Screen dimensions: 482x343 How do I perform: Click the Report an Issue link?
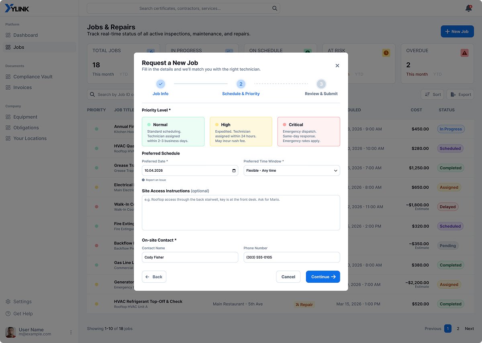point(154,180)
